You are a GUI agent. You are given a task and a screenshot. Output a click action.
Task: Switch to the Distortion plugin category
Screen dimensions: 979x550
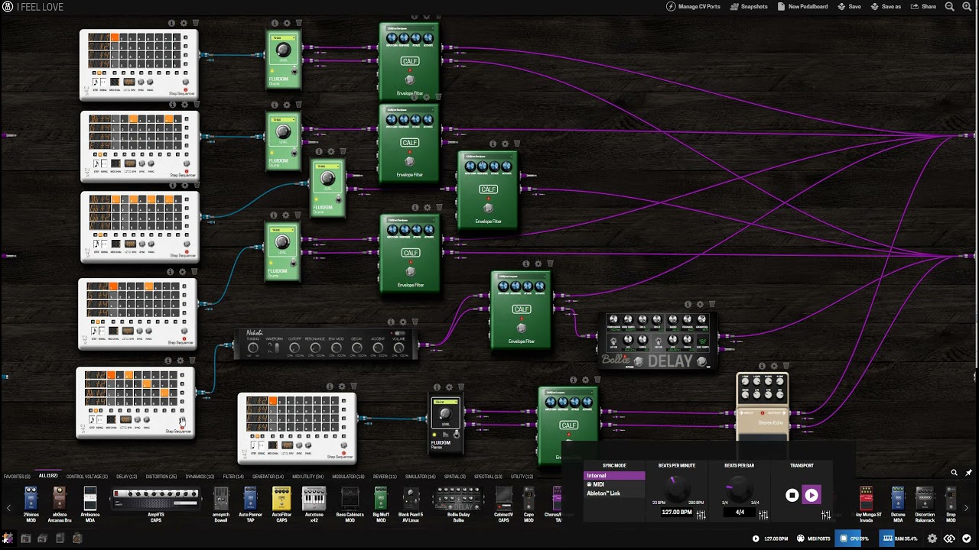click(x=161, y=477)
